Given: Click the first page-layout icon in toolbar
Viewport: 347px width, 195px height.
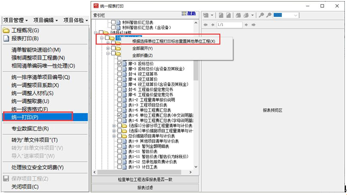Looking at the screenshot, I should point(221,15).
